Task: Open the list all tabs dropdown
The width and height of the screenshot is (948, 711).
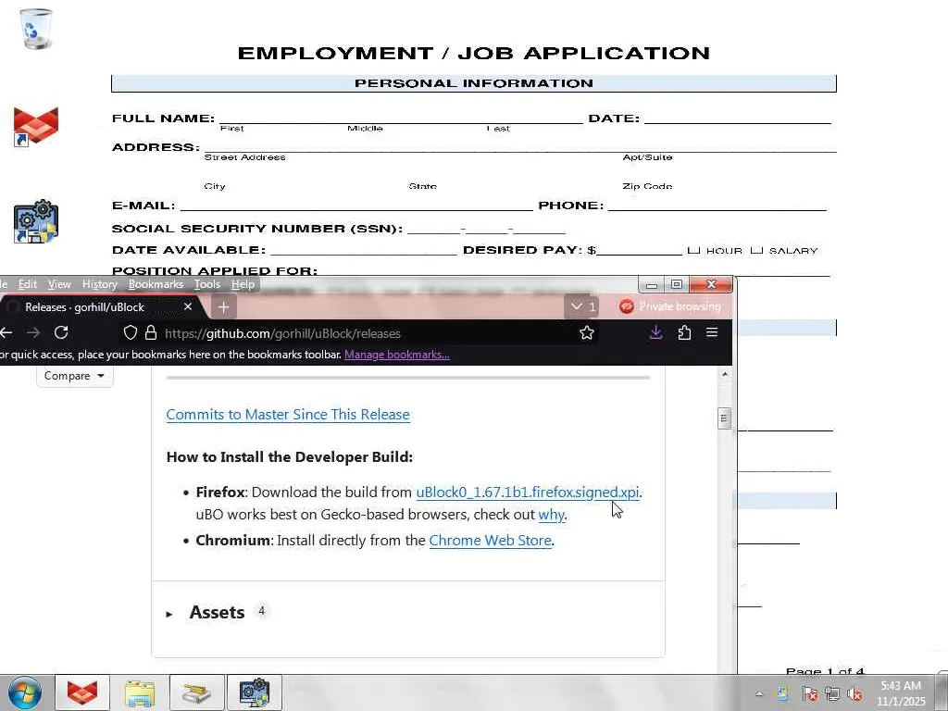Action: coord(581,306)
